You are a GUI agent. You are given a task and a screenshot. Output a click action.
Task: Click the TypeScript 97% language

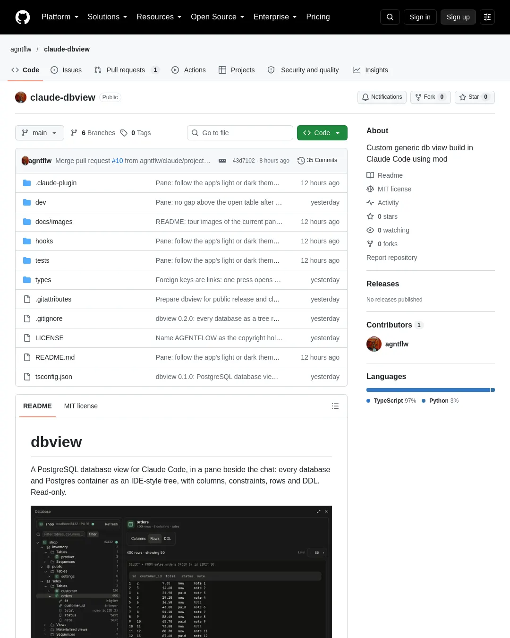pos(391,401)
